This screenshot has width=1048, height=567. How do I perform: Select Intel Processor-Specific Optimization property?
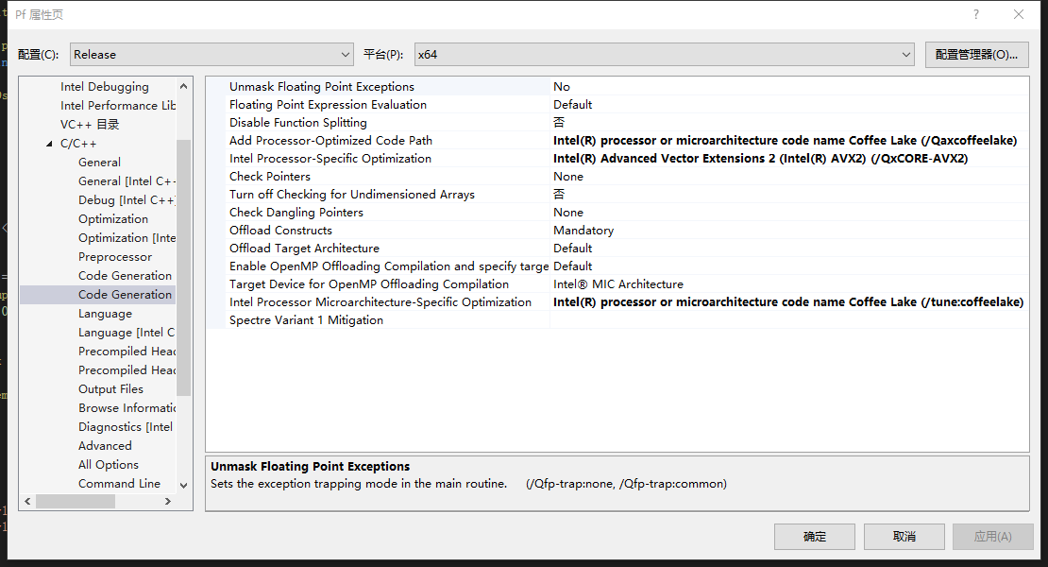tap(330, 159)
